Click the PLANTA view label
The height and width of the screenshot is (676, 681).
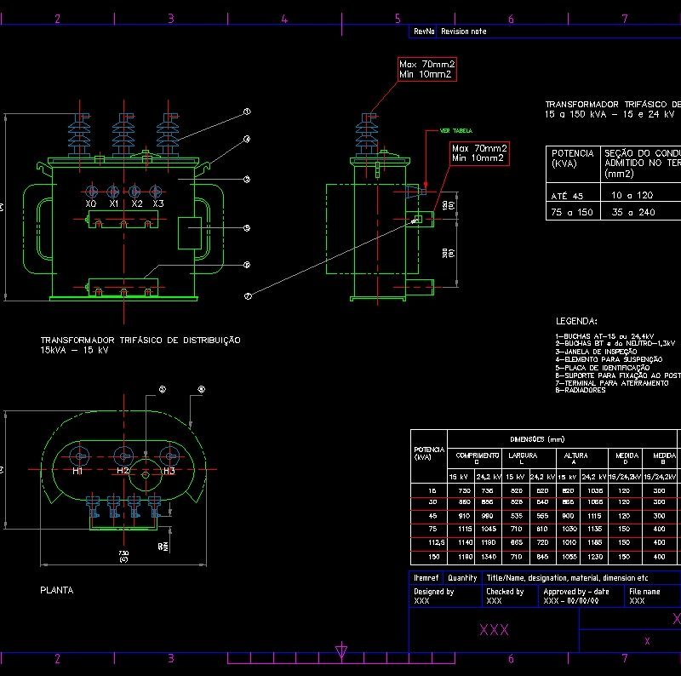57,589
